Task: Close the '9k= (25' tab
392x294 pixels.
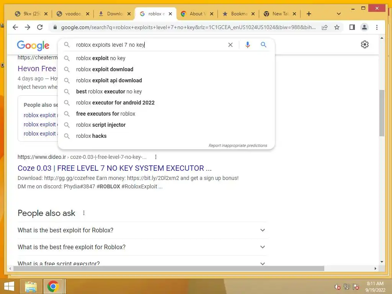Action: (46, 14)
